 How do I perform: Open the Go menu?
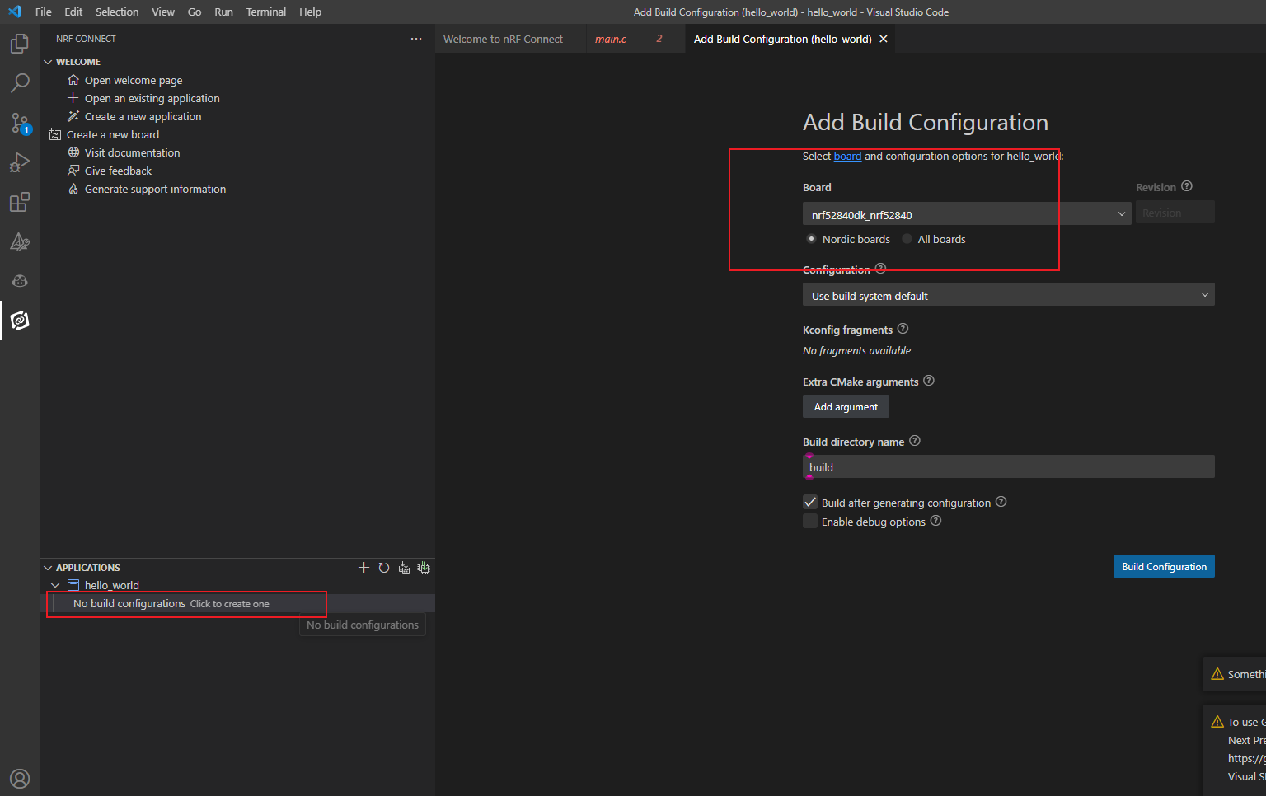click(x=195, y=12)
